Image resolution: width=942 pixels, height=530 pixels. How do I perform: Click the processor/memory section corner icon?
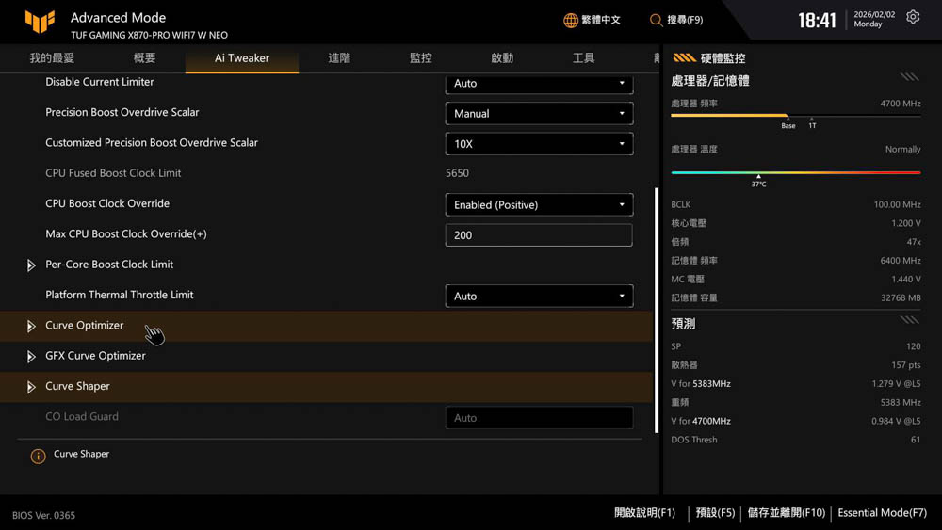[909, 78]
